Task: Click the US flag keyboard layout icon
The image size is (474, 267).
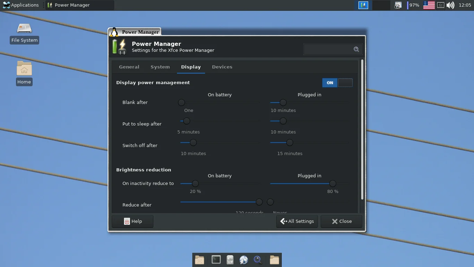Action: coord(429,5)
